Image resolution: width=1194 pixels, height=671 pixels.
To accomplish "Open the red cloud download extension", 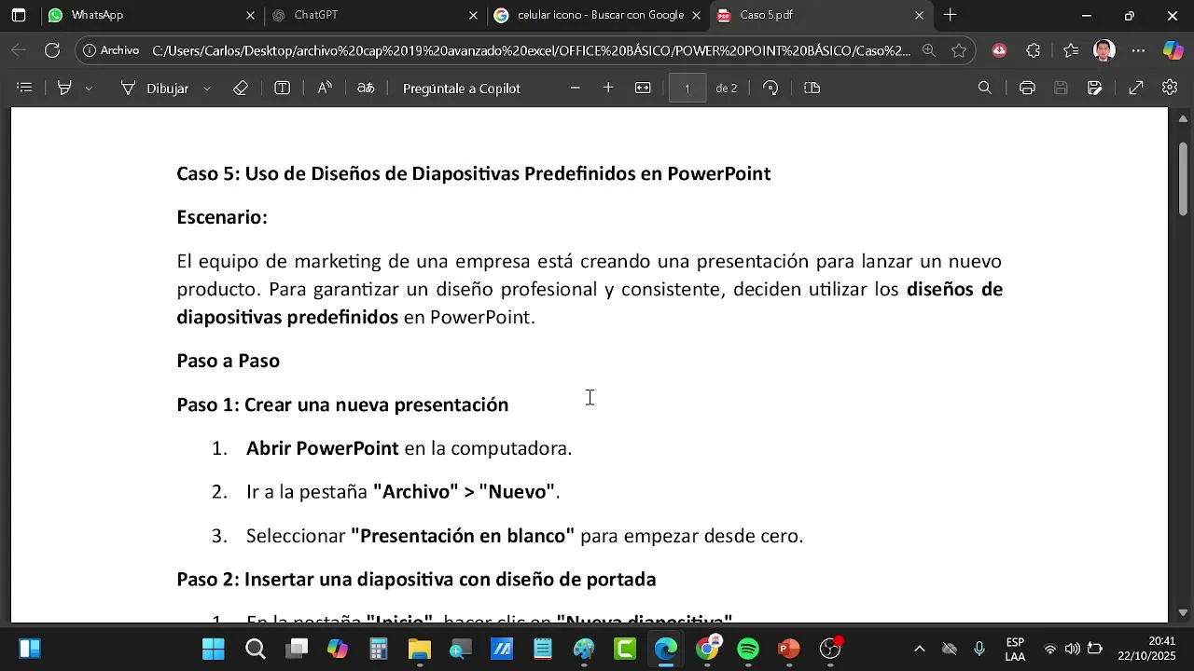I will (x=999, y=50).
